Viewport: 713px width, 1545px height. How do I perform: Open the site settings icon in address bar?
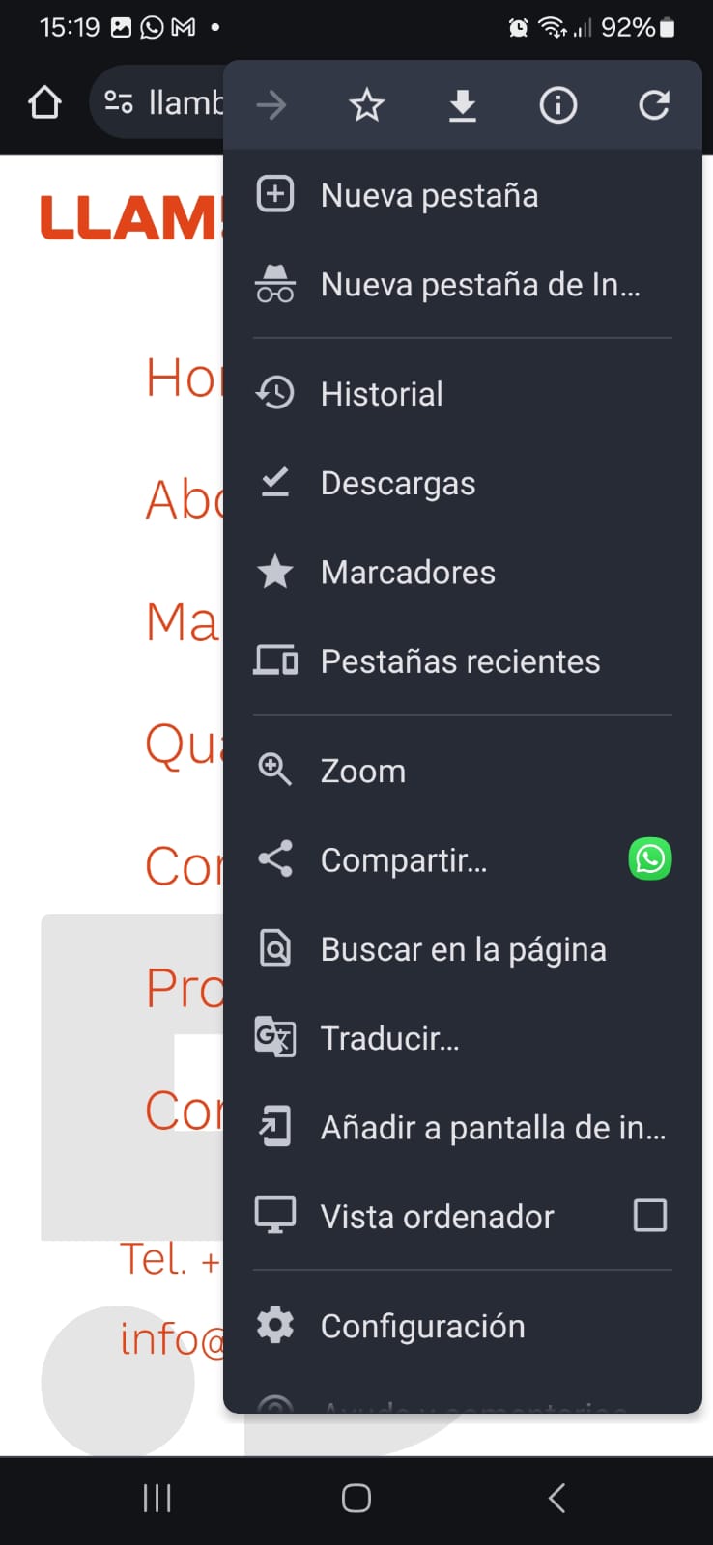tap(119, 102)
